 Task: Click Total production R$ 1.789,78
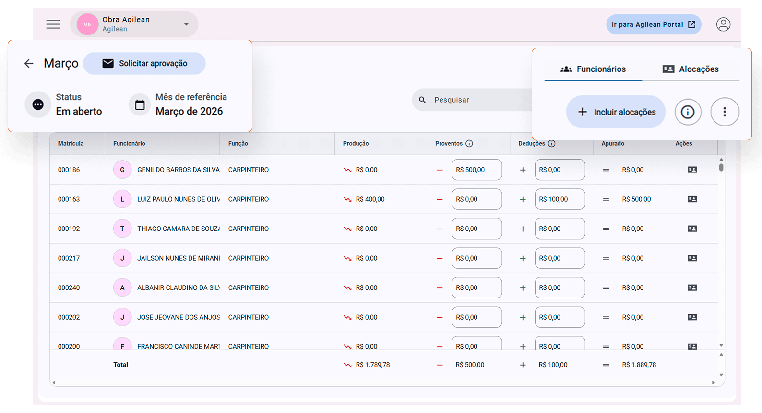click(x=373, y=365)
